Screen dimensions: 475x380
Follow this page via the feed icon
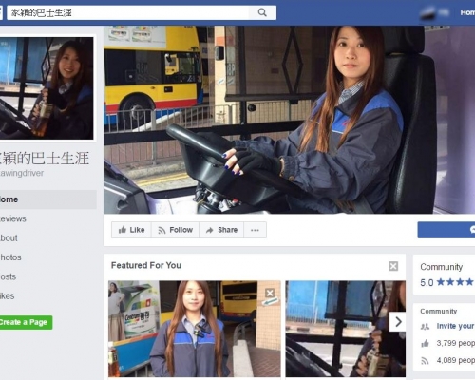tap(175, 230)
